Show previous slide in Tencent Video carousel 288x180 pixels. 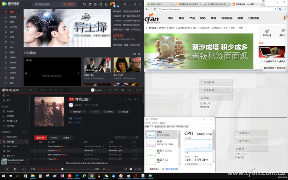pyautogui.click(x=26, y=73)
